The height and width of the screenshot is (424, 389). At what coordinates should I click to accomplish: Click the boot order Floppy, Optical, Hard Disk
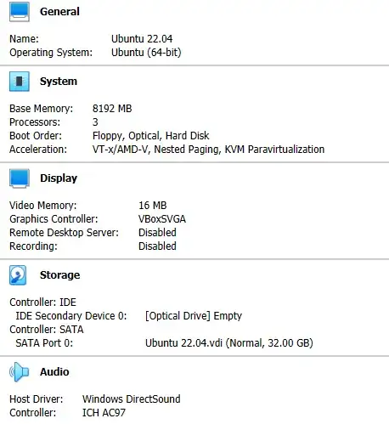pyautogui.click(x=150, y=136)
